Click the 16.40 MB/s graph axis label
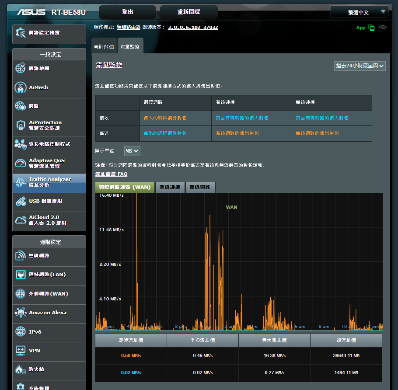The image size is (398, 390). [x=112, y=195]
